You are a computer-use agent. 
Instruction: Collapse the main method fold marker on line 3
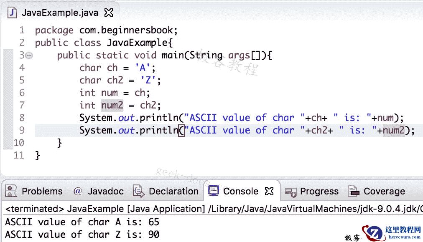[28, 55]
